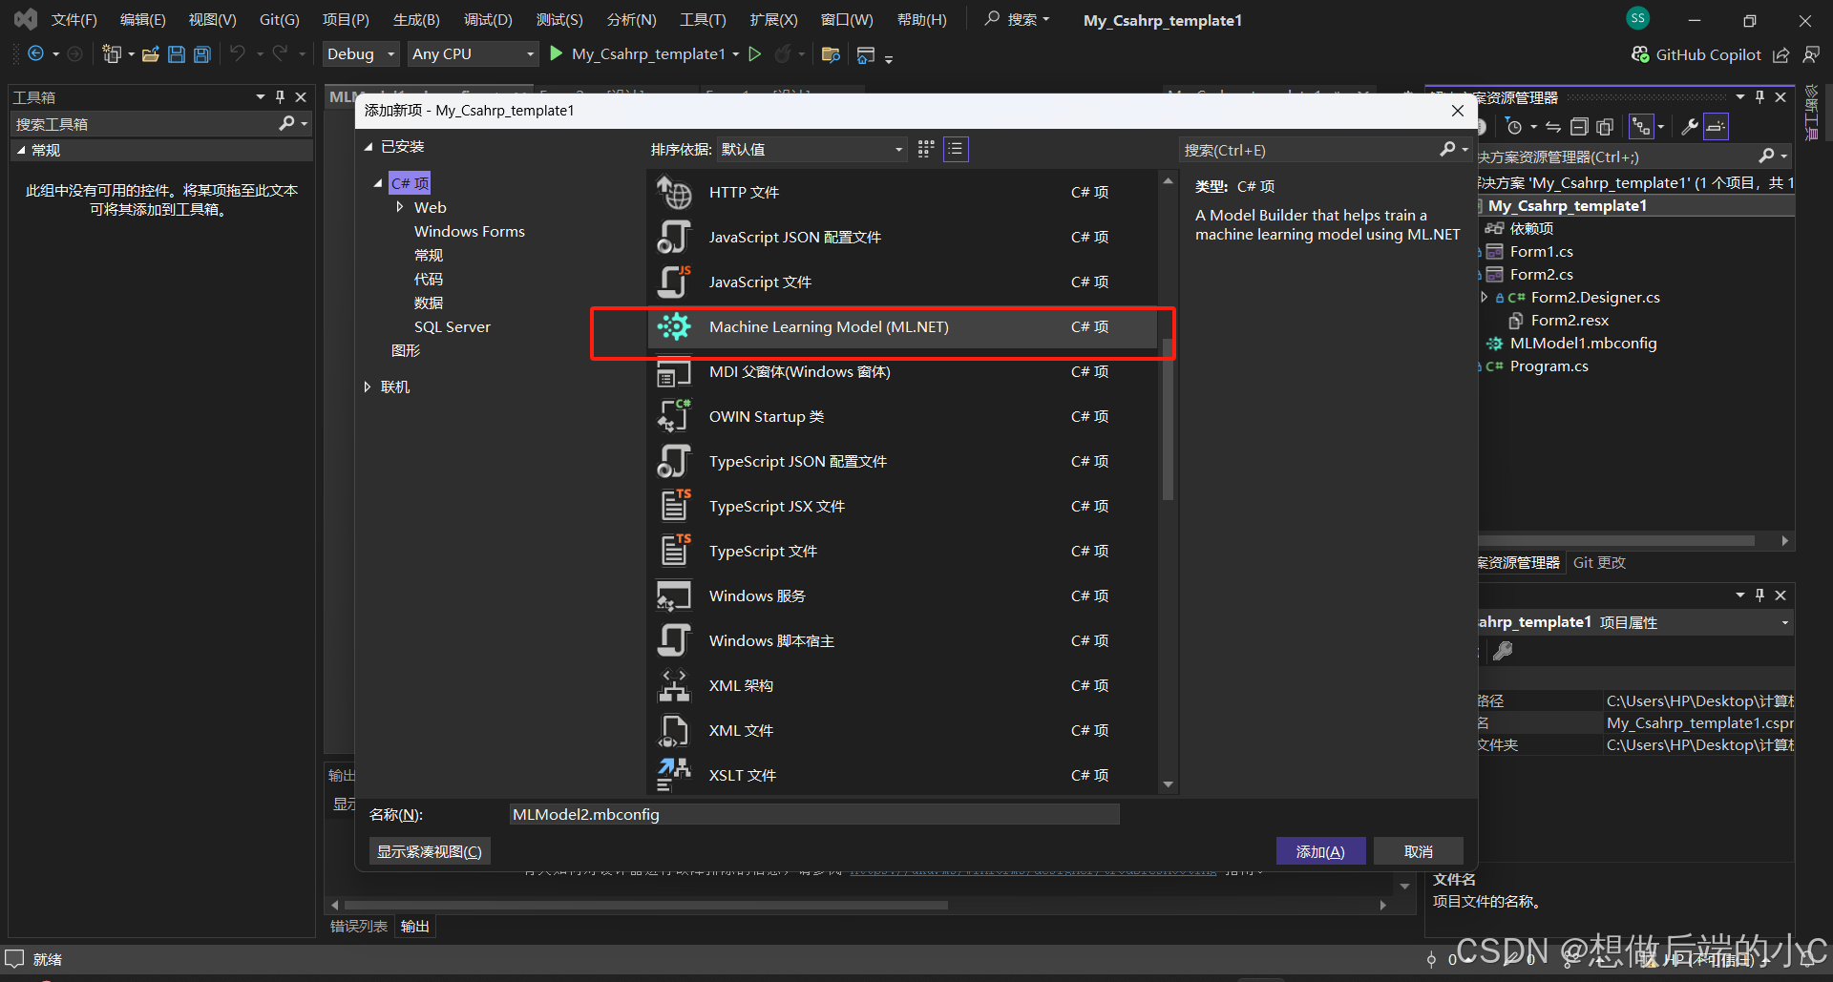The image size is (1833, 982).
Task: Click magnifier icon in dialog search box
Action: (x=1448, y=149)
